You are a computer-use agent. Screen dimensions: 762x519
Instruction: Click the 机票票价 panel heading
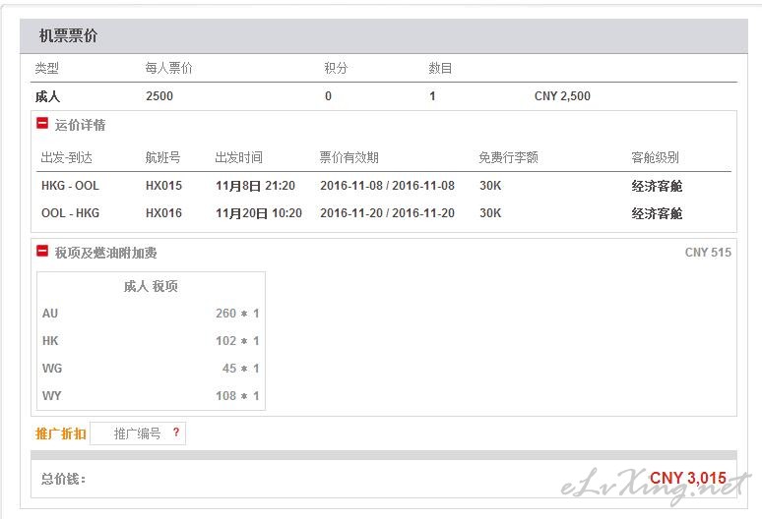(x=68, y=36)
